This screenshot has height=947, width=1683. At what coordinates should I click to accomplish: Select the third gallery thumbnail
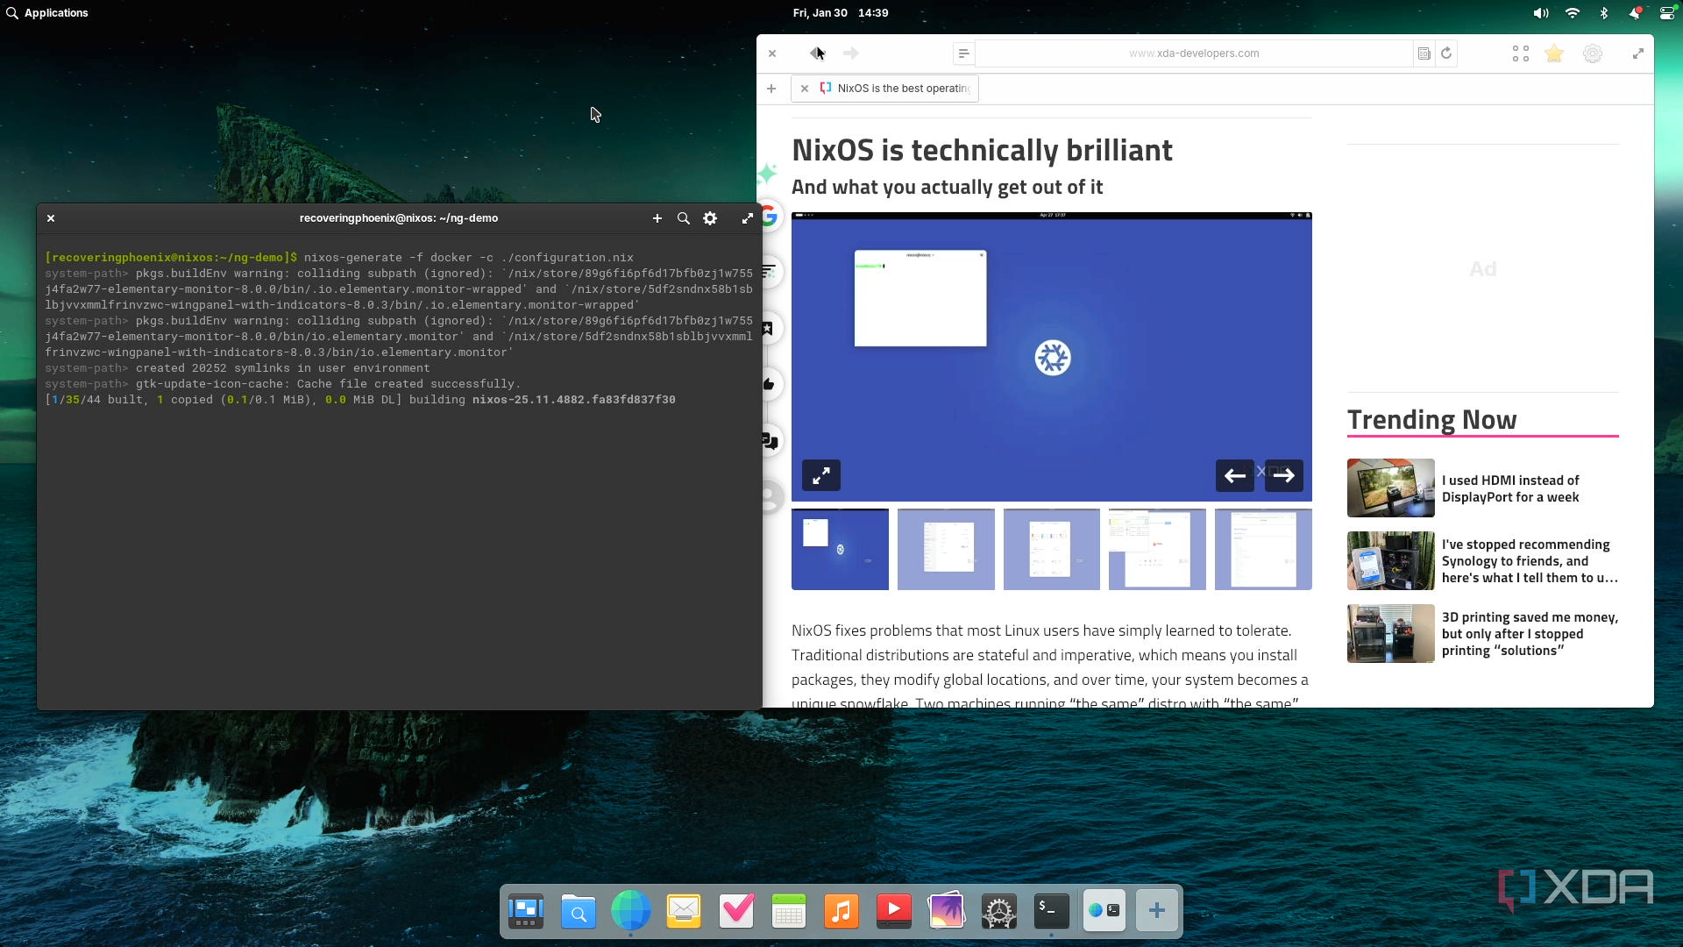click(1052, 550)
